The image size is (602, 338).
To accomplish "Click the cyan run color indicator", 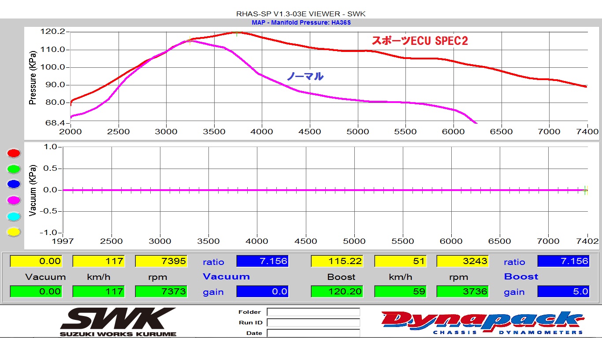I will pyautogui.click(x=14, y=217).
